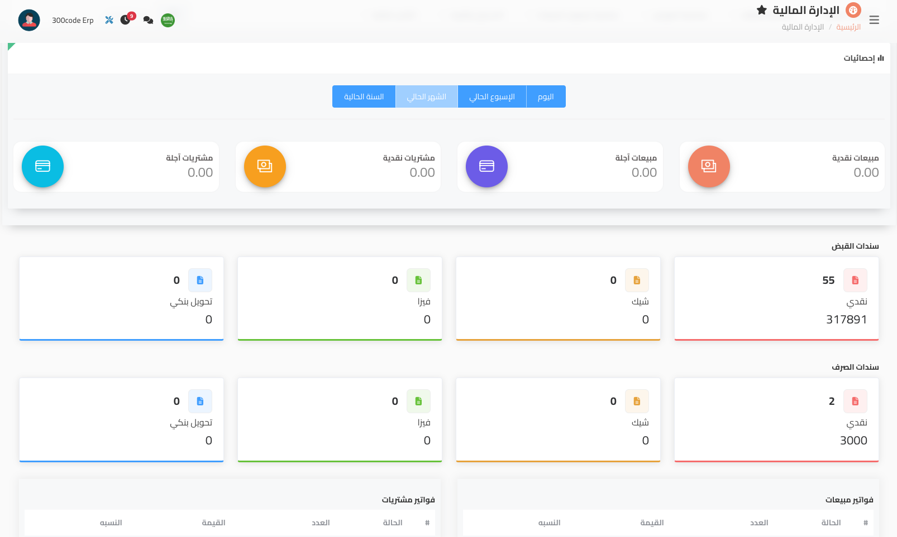Switch language via Saudi flag icon
897x537 pixels.
tap(168, 20)
